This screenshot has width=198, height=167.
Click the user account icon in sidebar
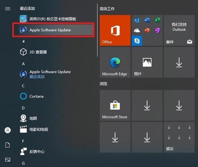pyautogui.click(x=8, y=130)
